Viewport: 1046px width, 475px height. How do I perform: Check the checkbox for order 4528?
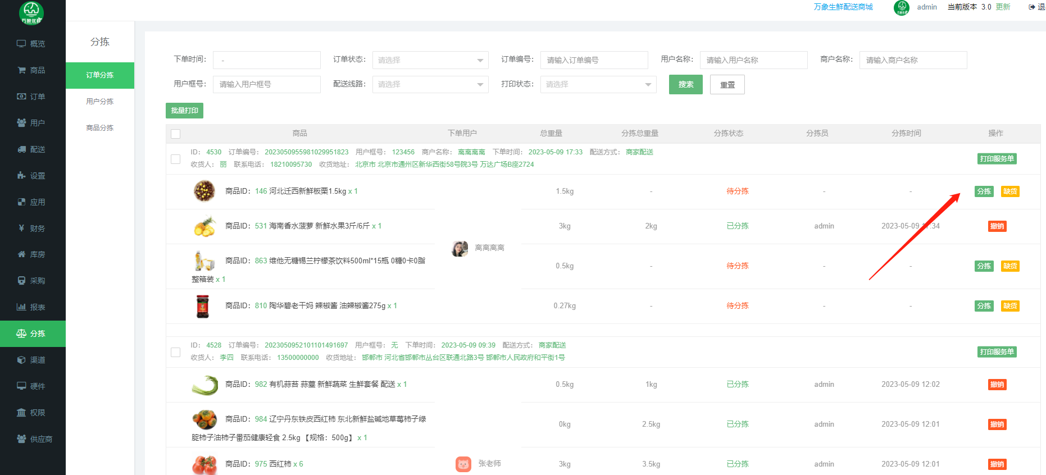(x=176, y=352)
